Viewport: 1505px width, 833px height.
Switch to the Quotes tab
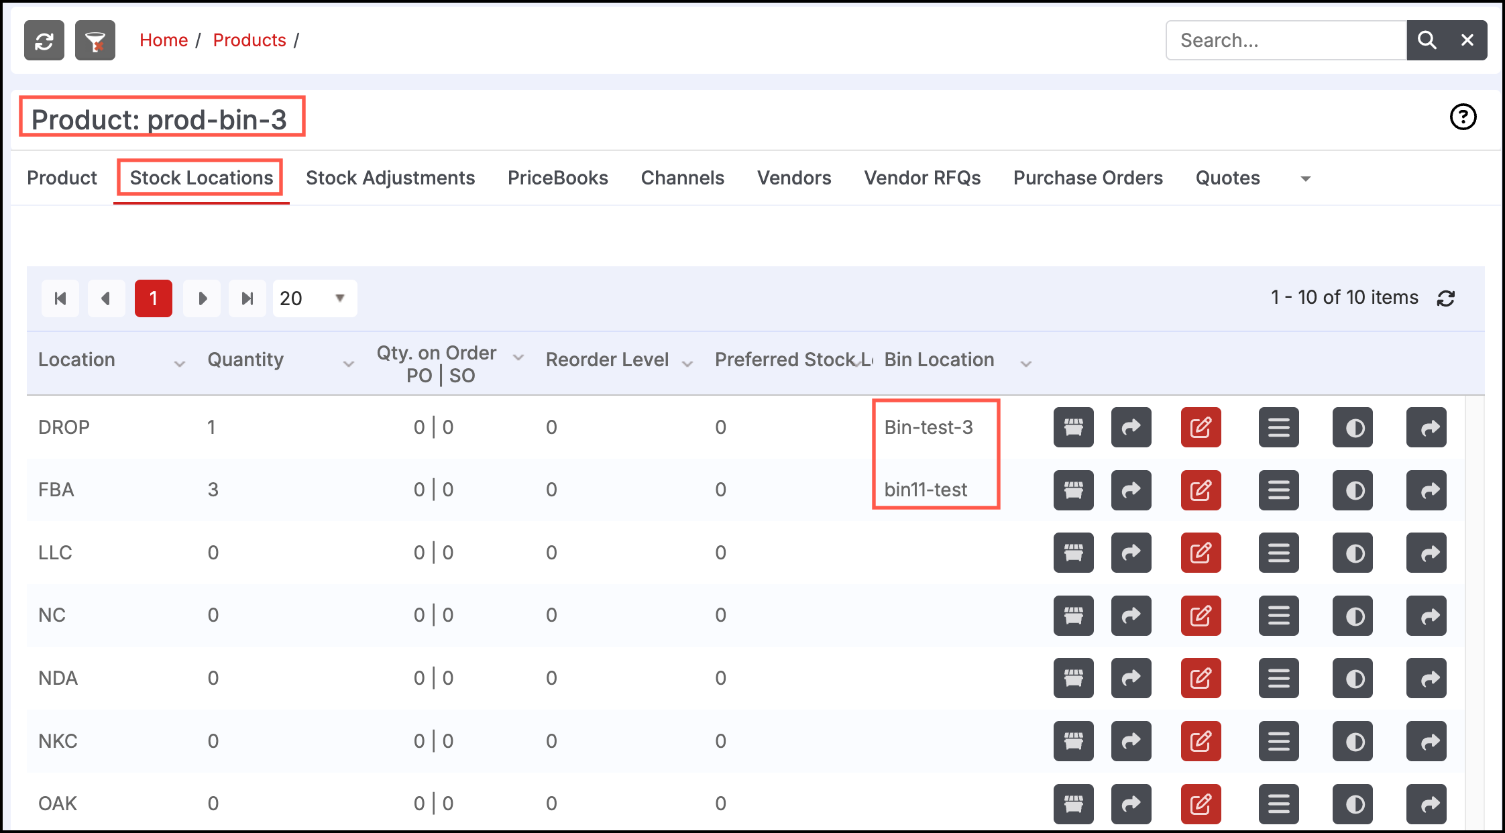(1228, 178)
